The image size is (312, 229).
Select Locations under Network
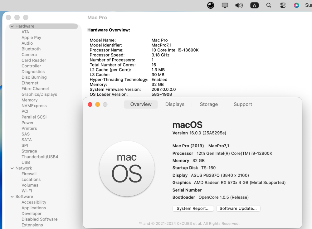click(31, 179)
